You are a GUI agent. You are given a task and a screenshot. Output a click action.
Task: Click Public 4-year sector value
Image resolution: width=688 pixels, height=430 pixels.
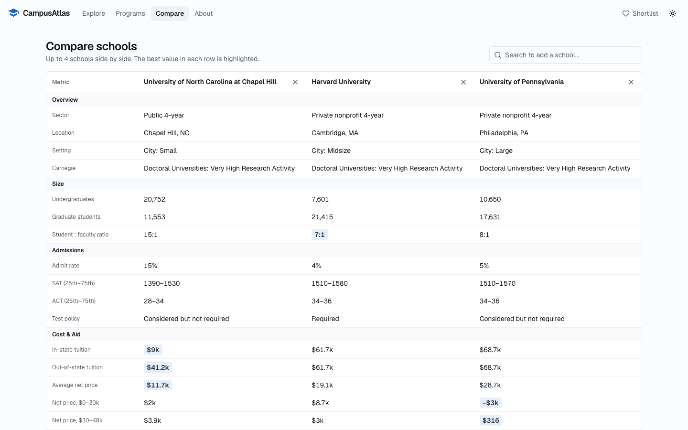click(164, 115)
